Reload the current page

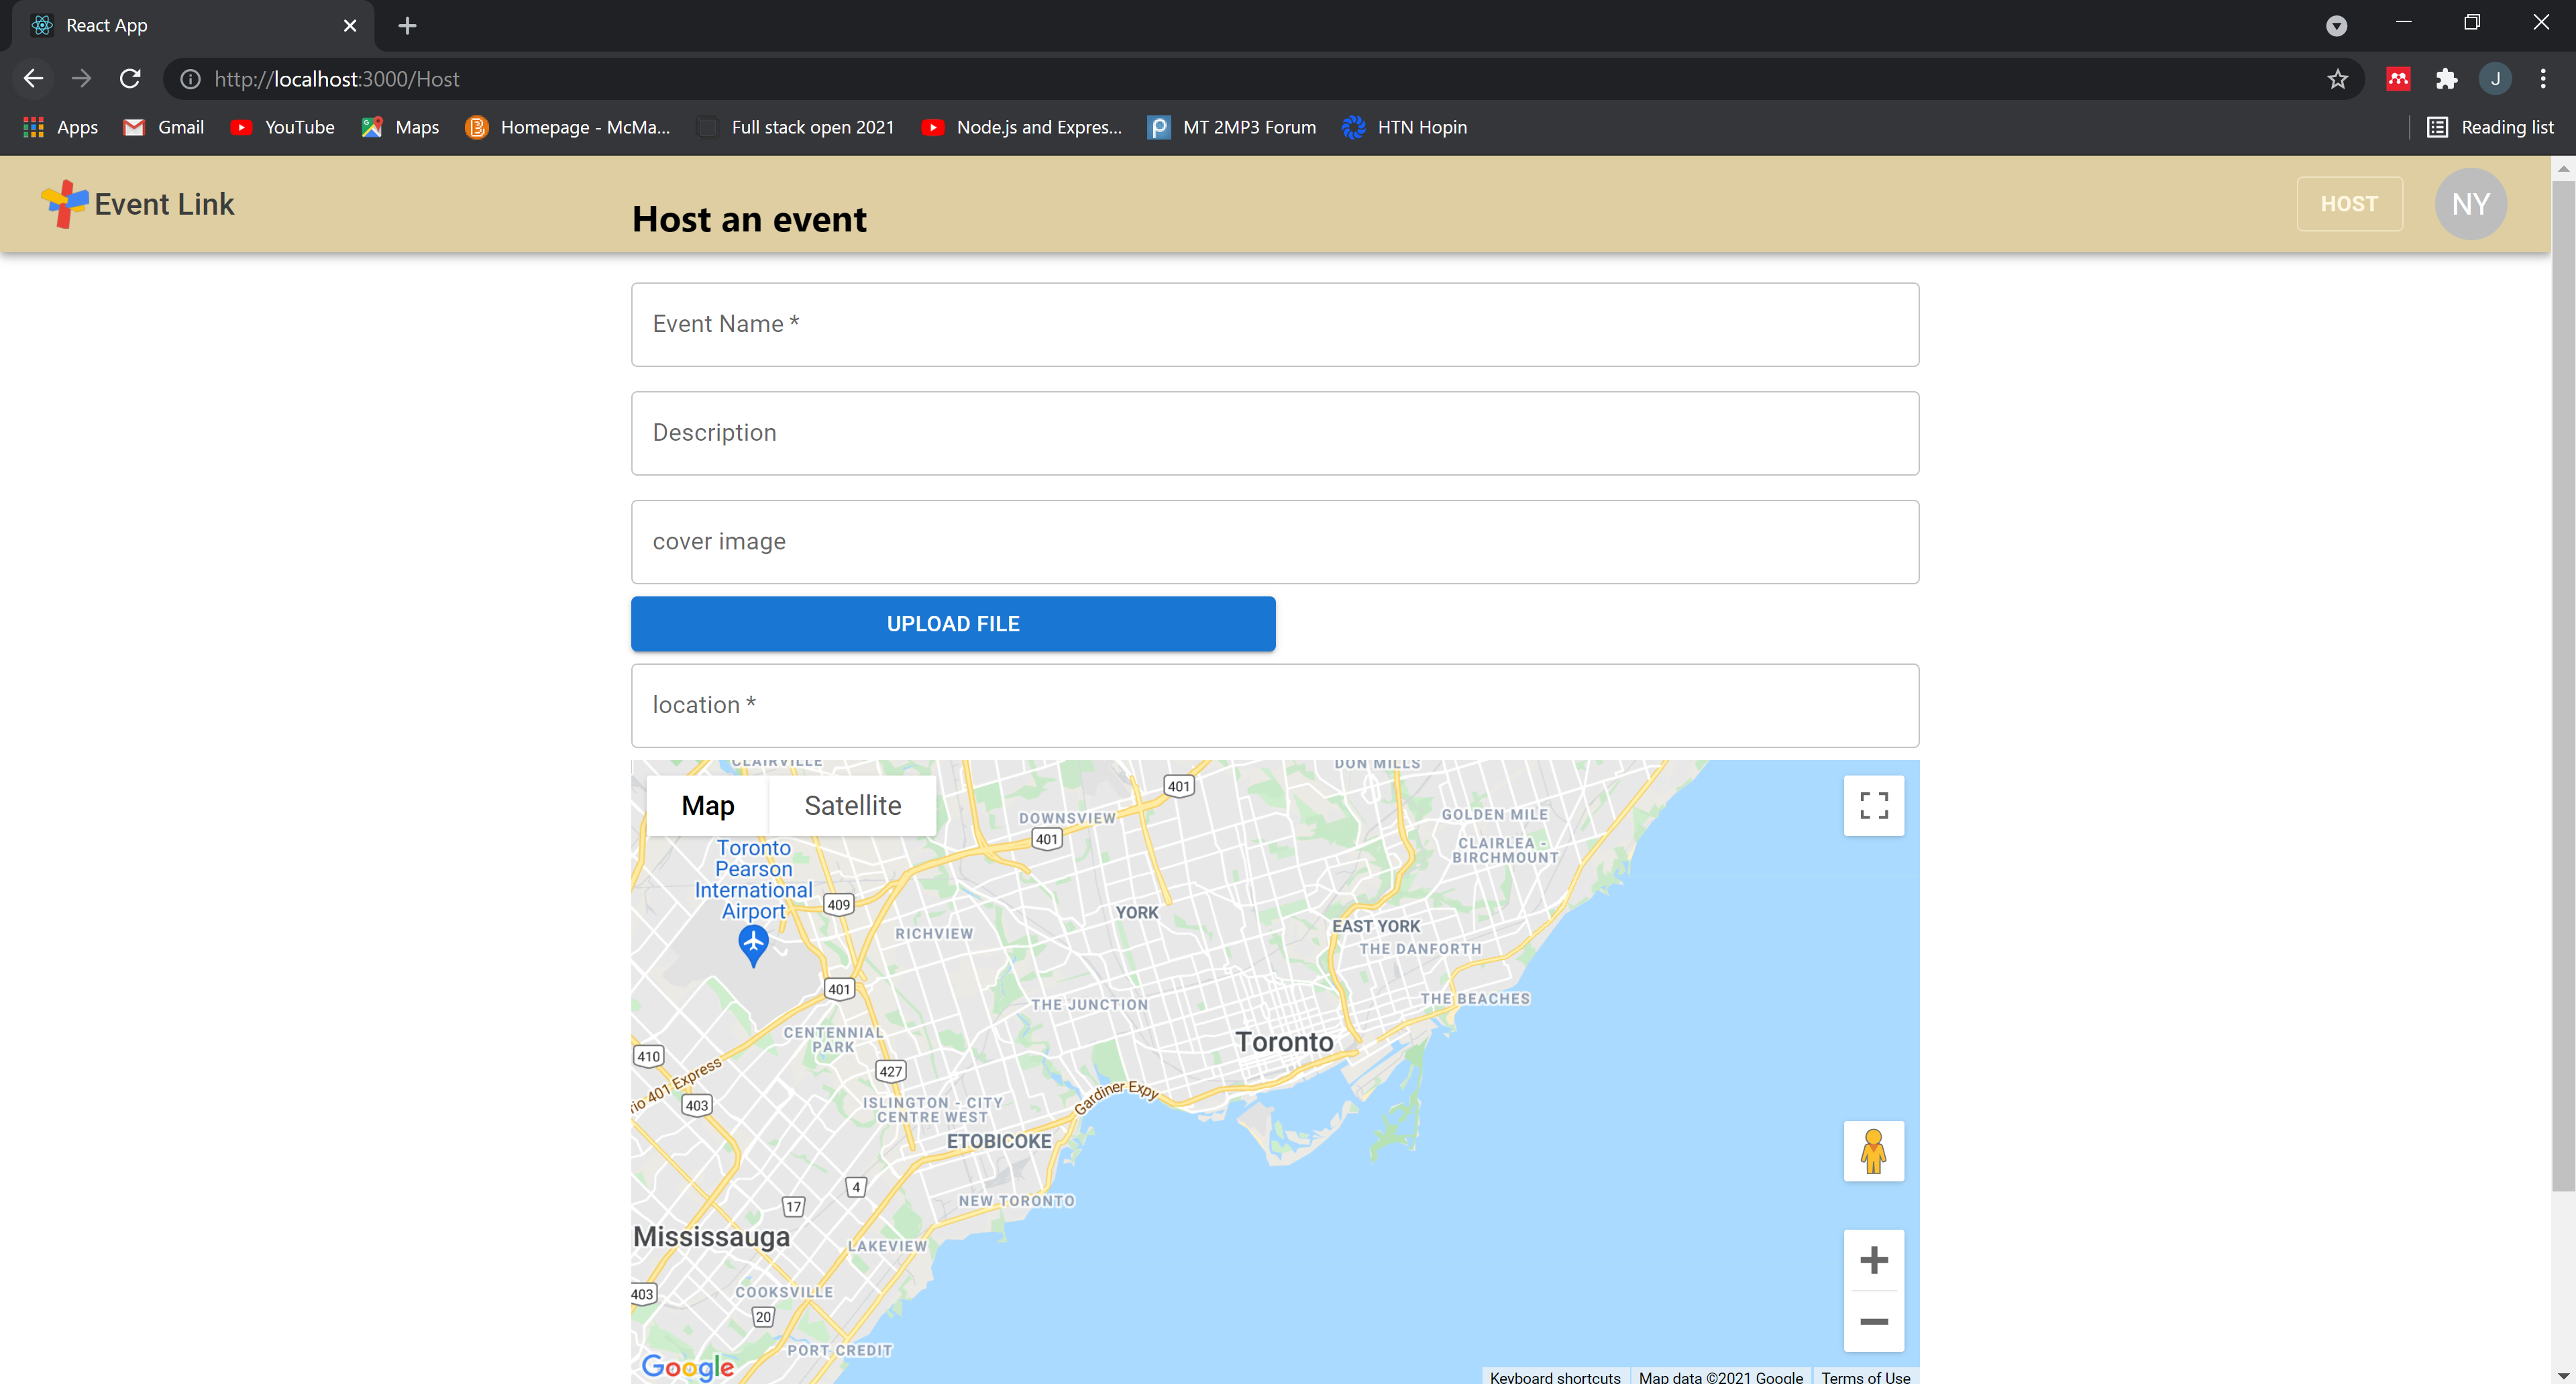point(130,79)
